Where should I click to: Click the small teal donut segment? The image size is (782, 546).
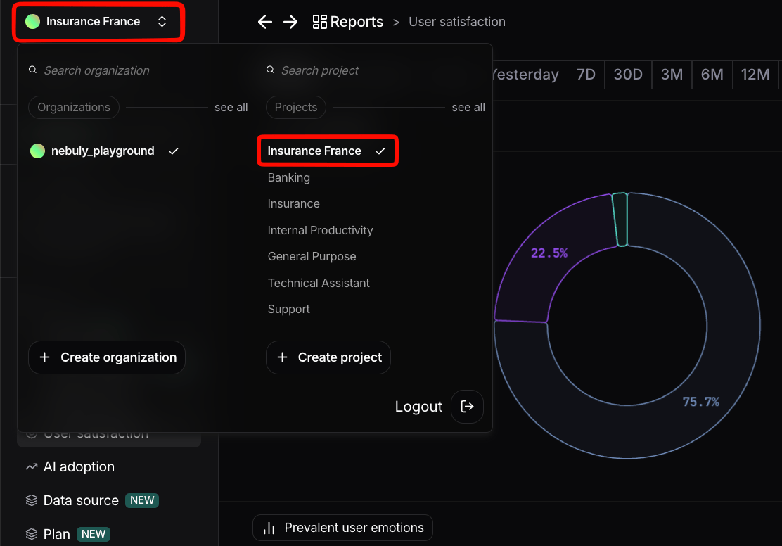[x=620, y=220]
